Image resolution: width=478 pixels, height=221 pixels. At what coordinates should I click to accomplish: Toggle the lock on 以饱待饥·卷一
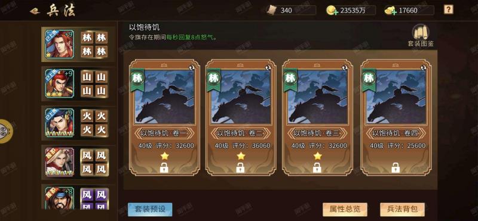(x=164, y=167)
